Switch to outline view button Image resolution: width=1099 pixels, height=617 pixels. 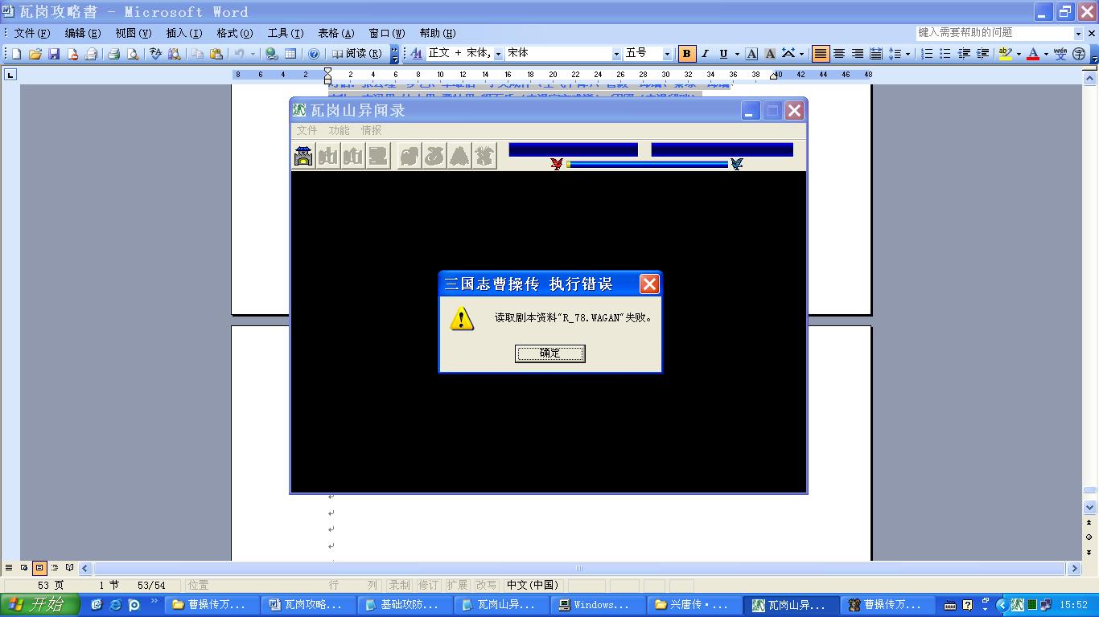(55, 568)
